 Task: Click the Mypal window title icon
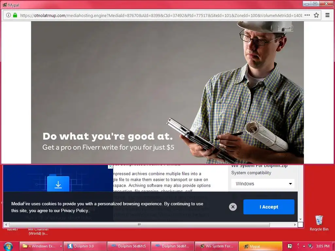tap(5, 5)
